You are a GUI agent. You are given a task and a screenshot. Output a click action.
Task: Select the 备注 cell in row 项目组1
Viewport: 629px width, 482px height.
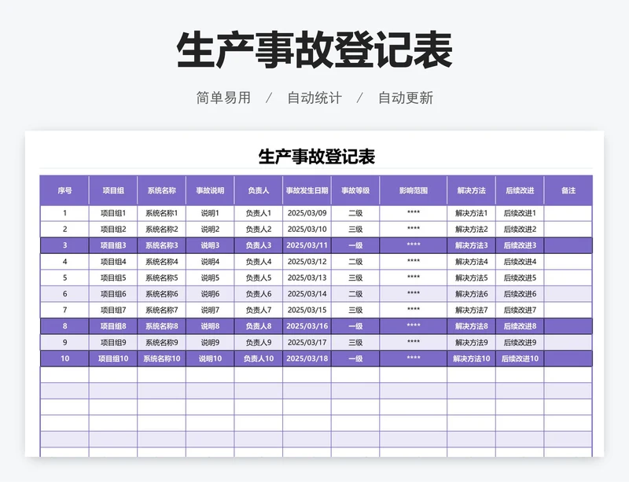[568, 213]
